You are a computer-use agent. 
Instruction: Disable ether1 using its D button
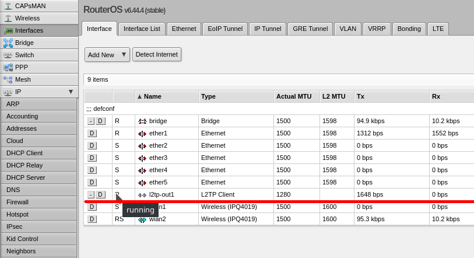pyautogui.click(x=92, y=133)
